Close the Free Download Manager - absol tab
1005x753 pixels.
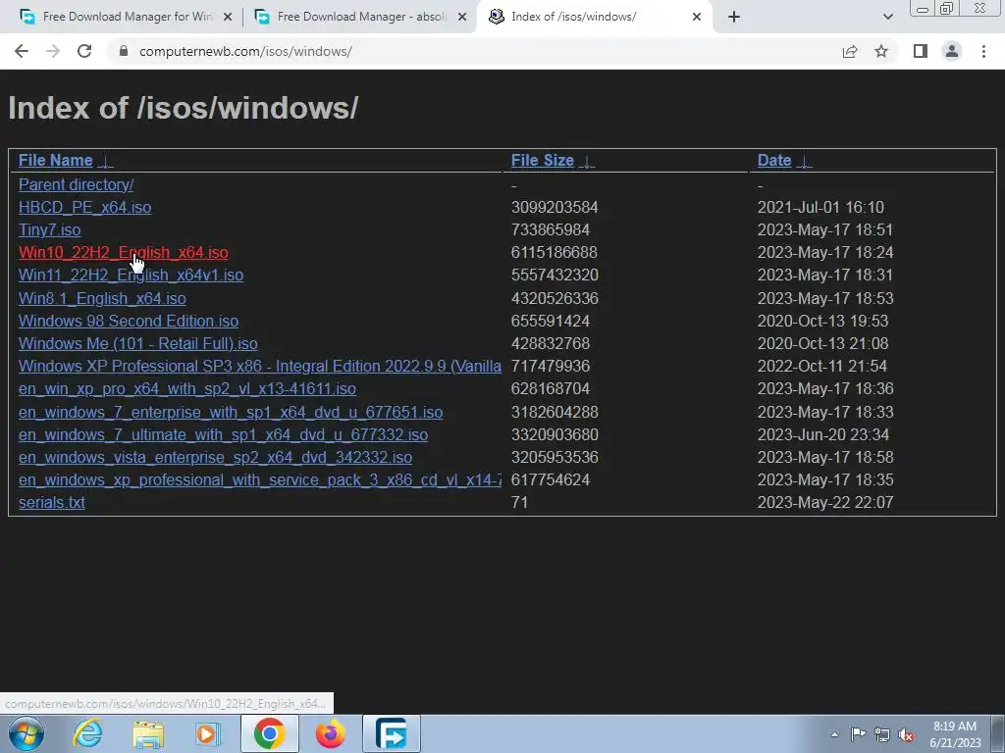pos(461,18)
